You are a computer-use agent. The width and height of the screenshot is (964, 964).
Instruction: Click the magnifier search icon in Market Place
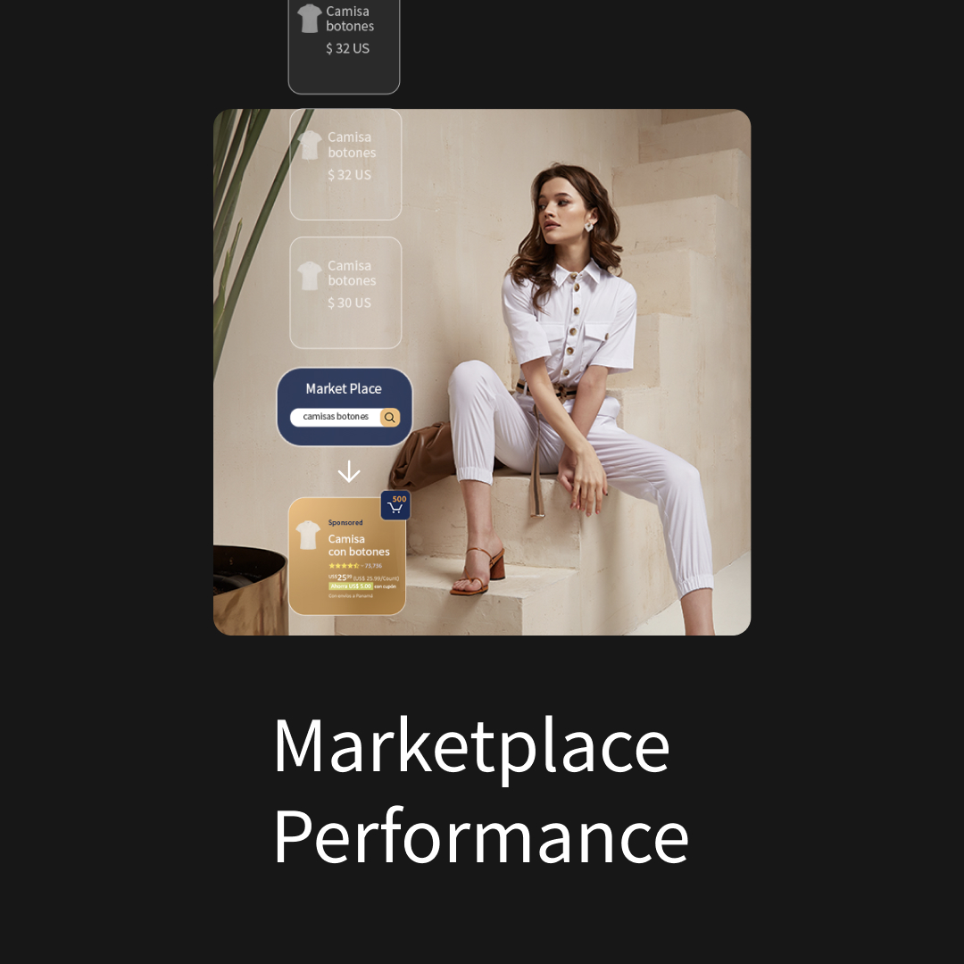click(390, 417)
